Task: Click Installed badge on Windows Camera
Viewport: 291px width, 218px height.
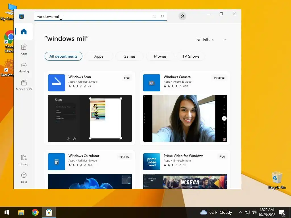Action: tap(219, 78)
